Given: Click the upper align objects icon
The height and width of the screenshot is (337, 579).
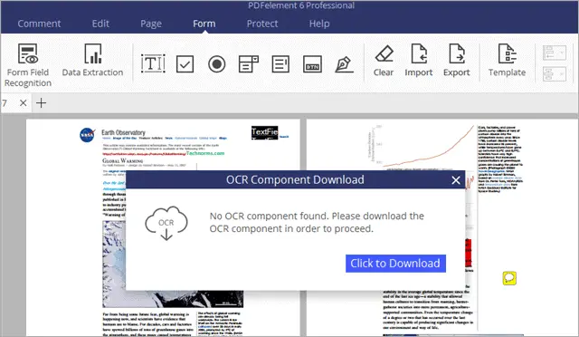Looking at the screenshot, I should [555, 53].
